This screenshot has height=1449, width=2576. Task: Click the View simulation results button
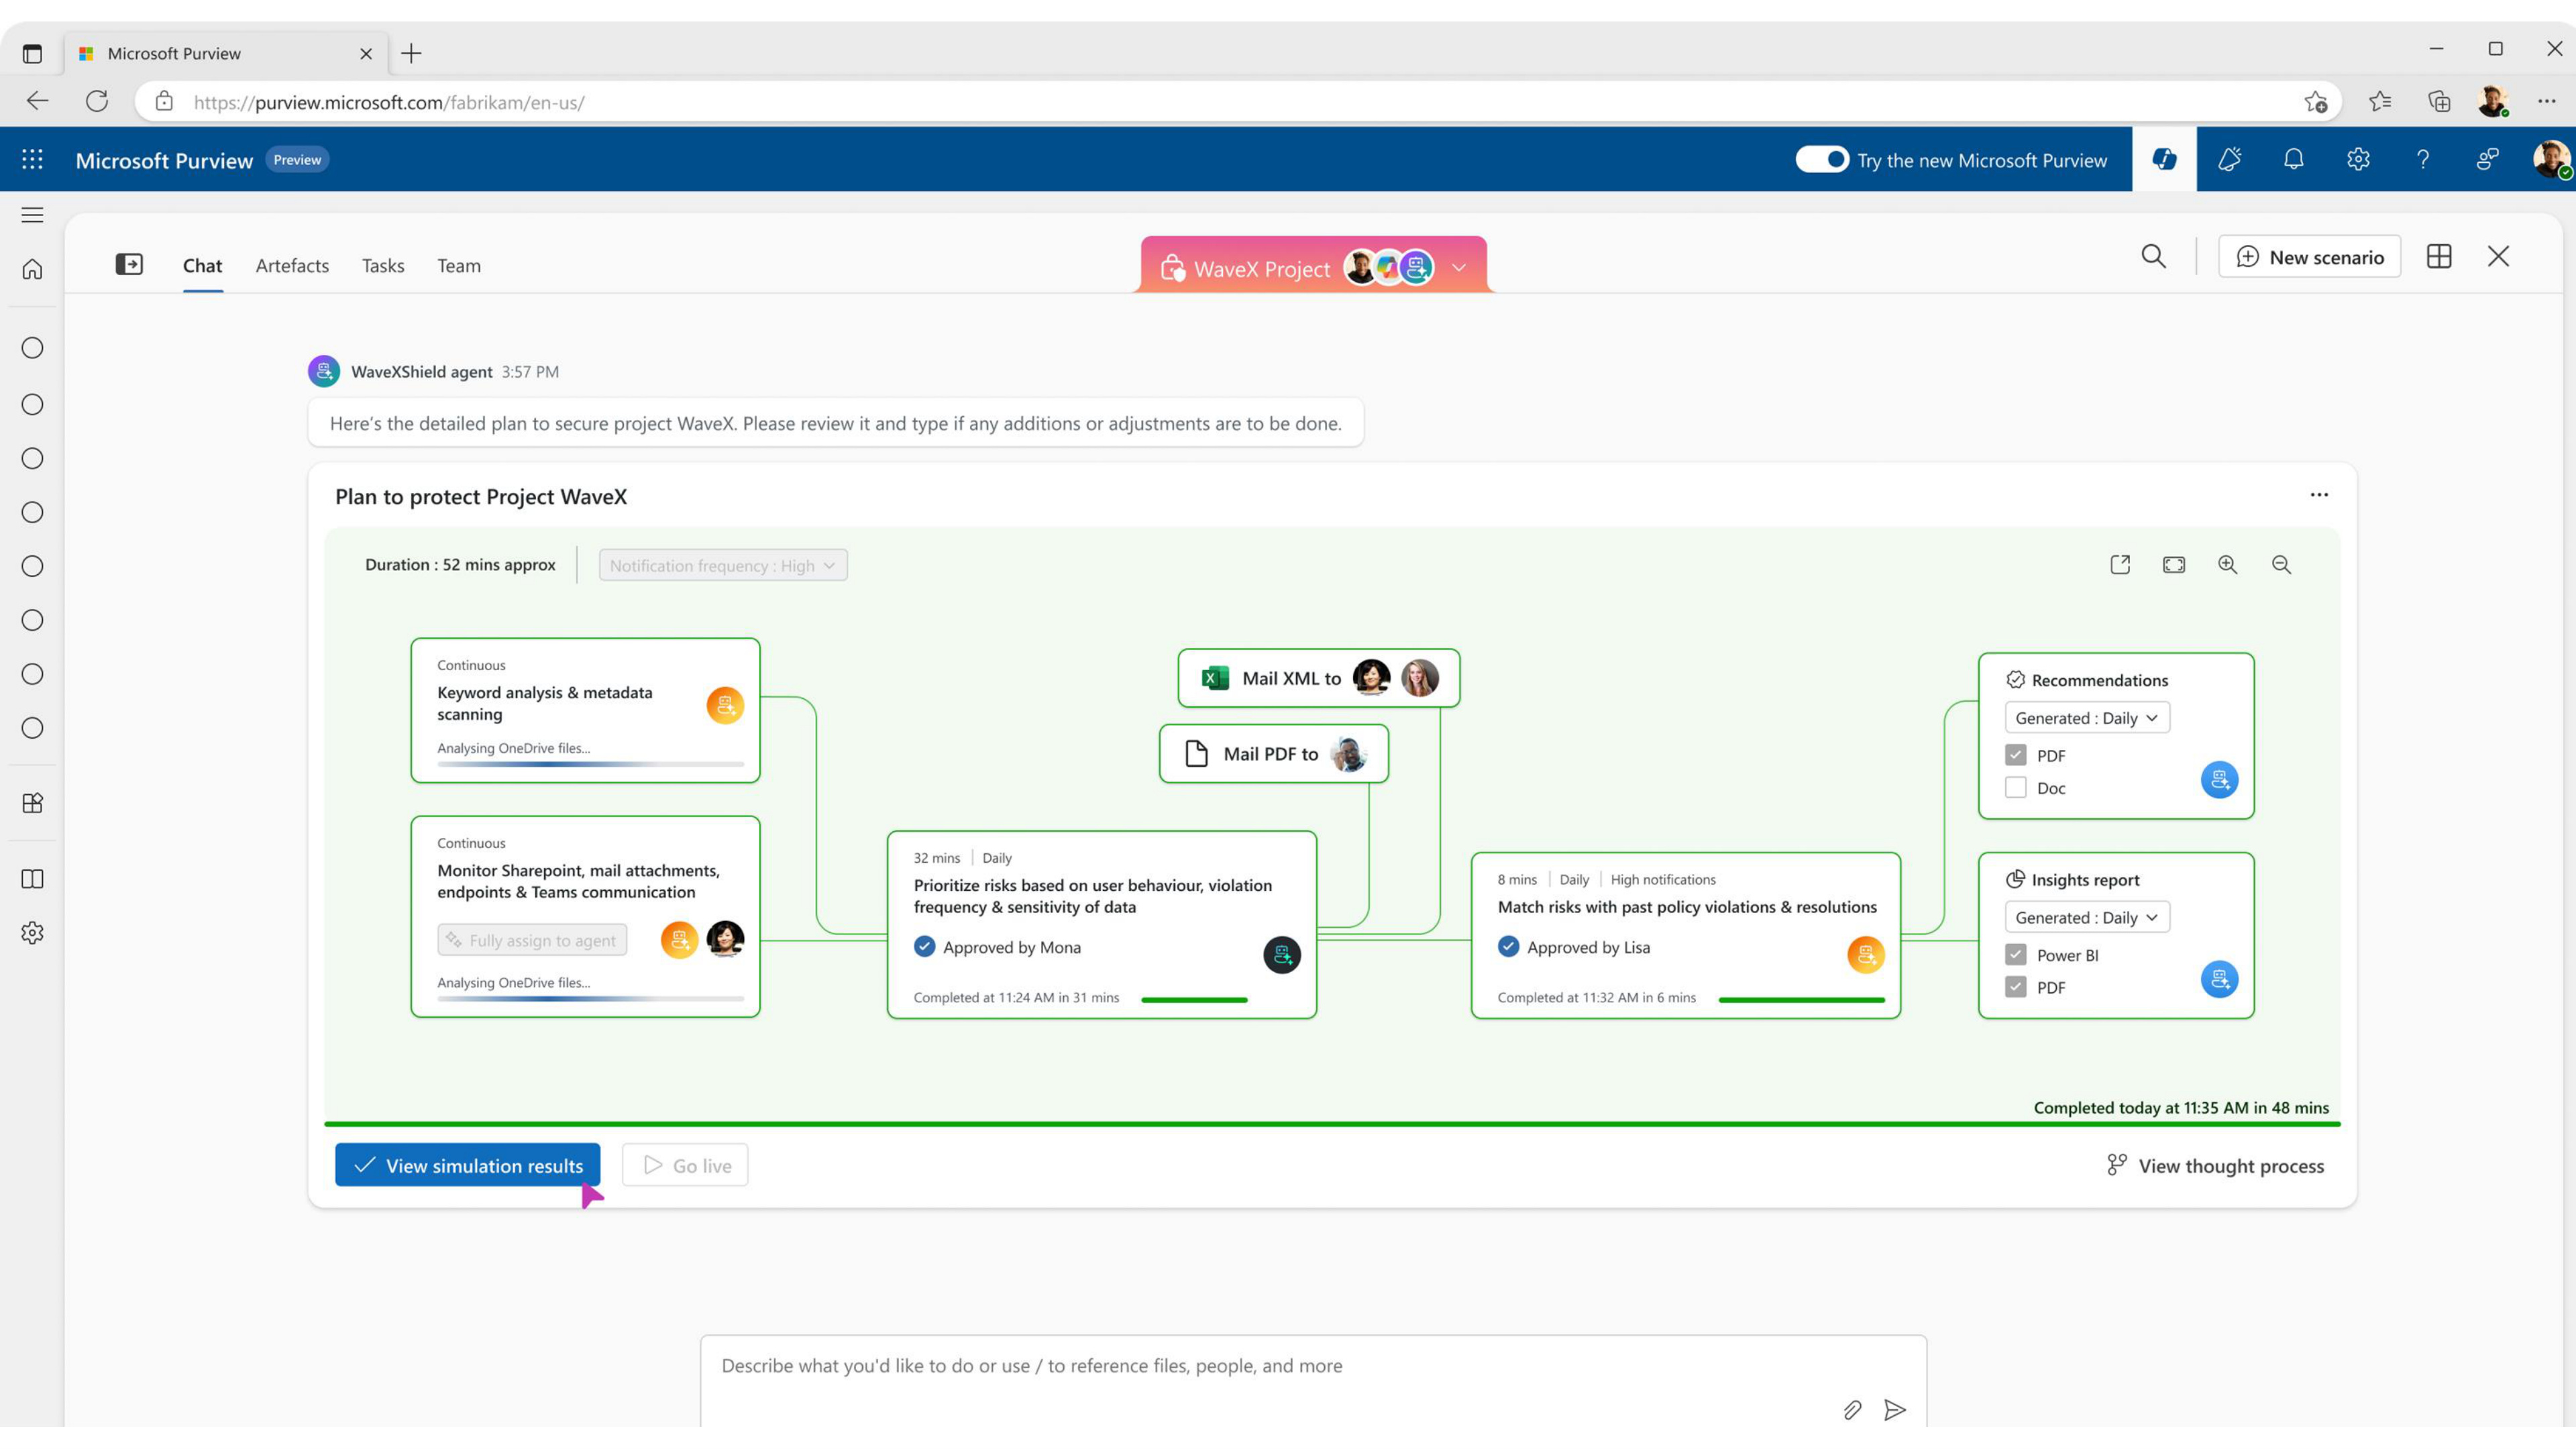point(467,1165)
